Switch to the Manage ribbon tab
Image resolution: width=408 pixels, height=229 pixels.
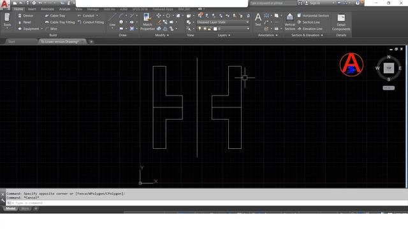(93, 9)
